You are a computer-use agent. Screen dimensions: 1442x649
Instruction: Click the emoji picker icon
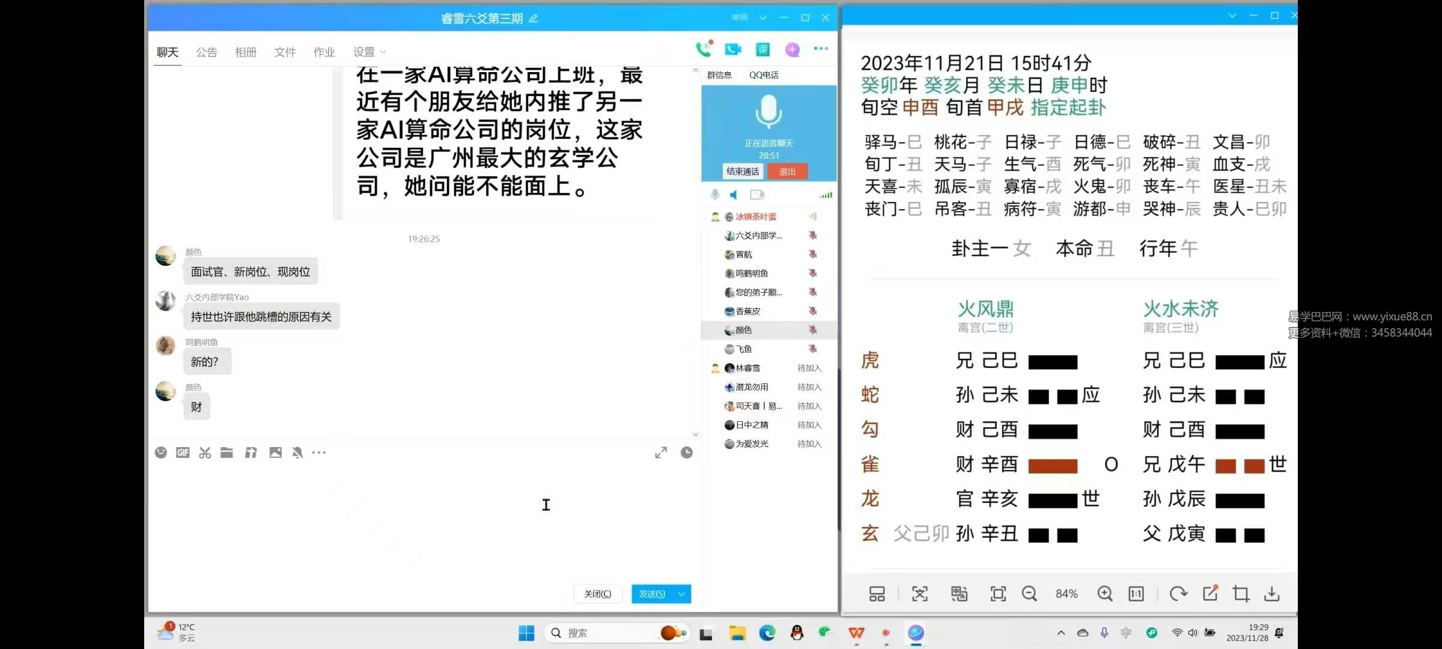click(161, 452)
